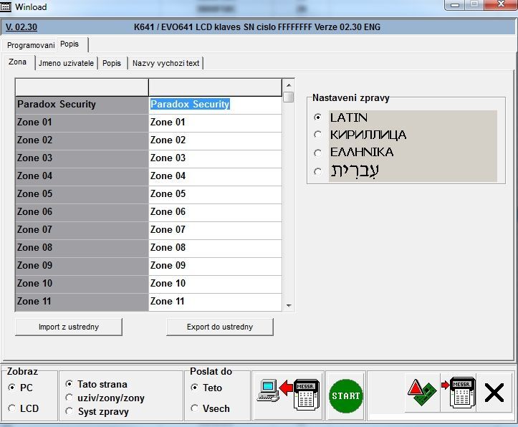Select the Cyrillic КИРИЛЛИЦА option
The height and width of the screenshot is (427, 518).
coord(318,135)
